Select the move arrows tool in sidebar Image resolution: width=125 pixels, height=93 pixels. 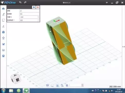[3, 38]
